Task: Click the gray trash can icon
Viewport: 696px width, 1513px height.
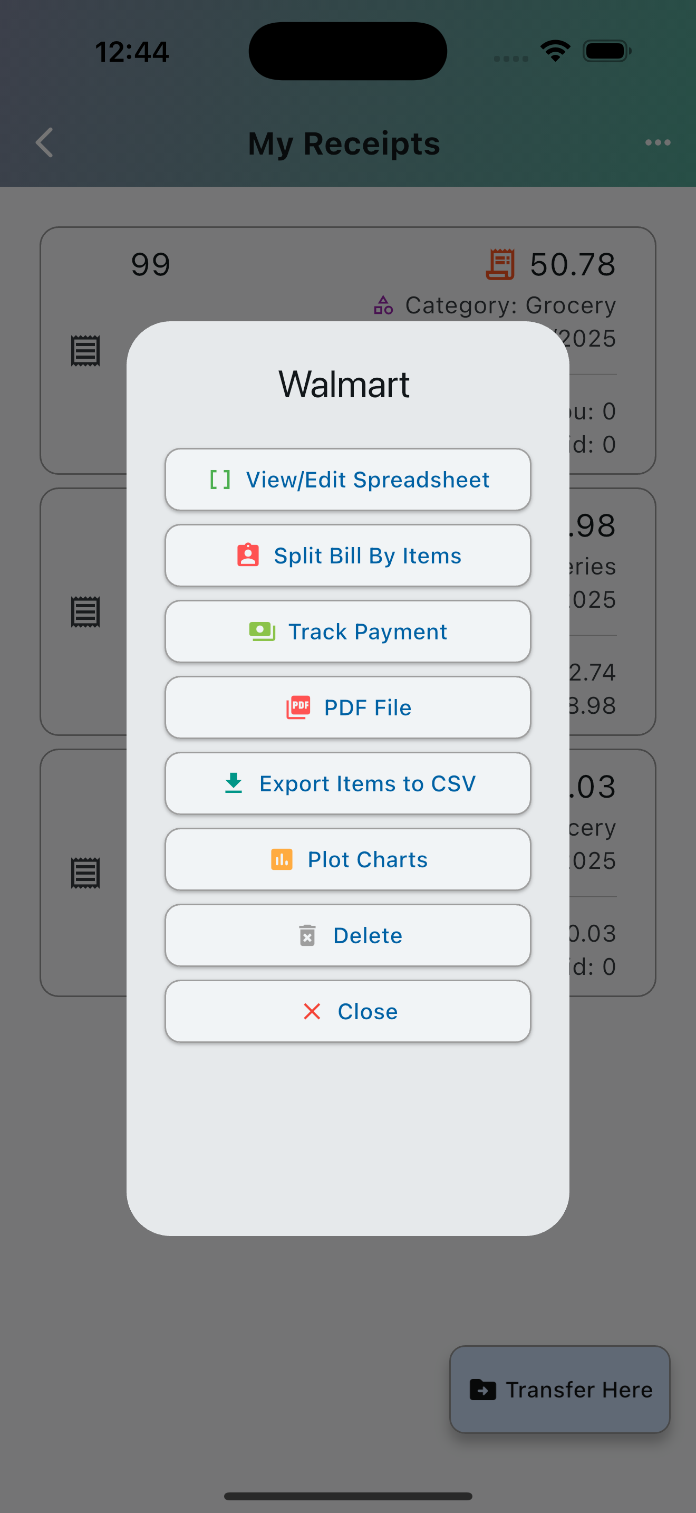Action: tap(307, 935)
